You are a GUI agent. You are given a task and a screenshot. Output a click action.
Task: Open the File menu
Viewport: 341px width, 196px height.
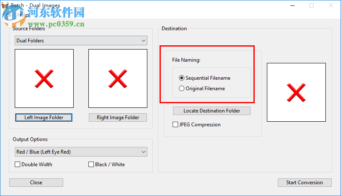pos(7,15)
